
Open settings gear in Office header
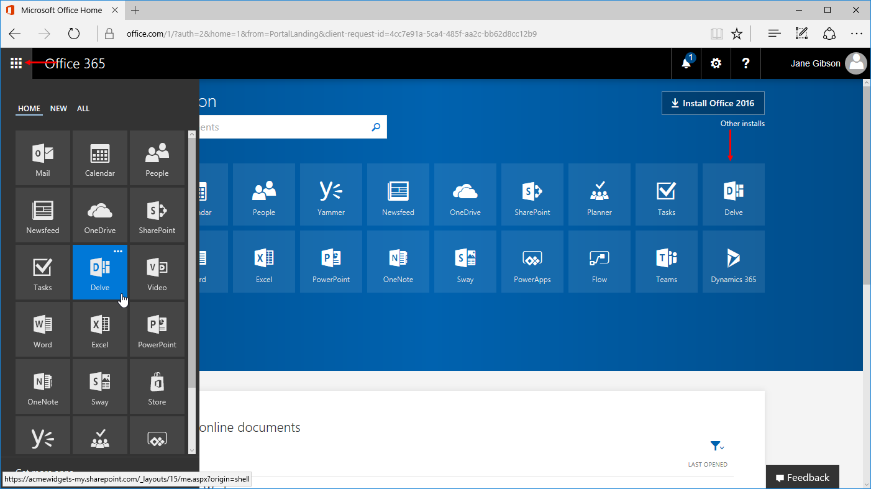716,63
